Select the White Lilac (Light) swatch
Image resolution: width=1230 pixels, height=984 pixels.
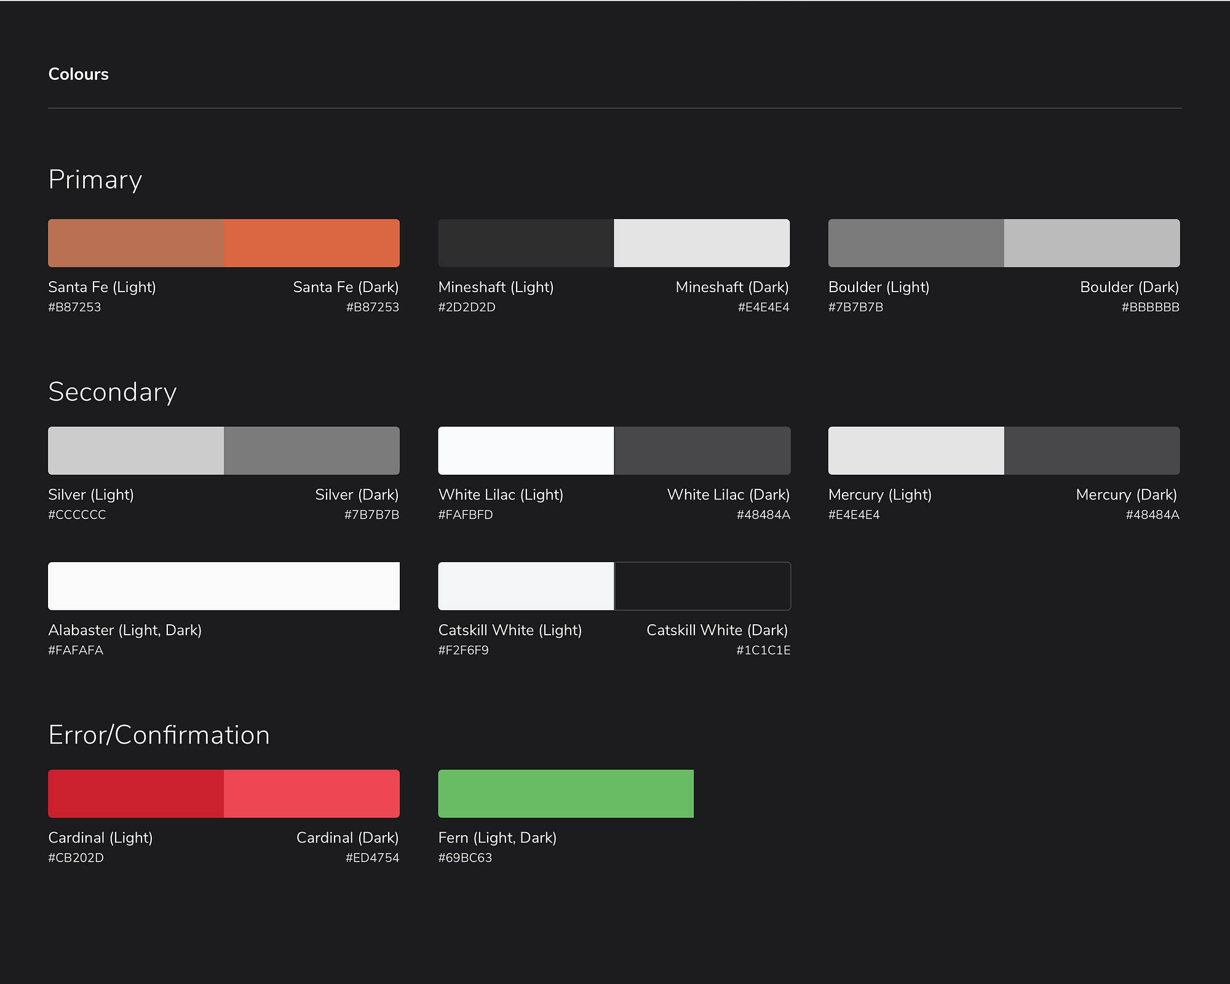click(x=526, y=451)
